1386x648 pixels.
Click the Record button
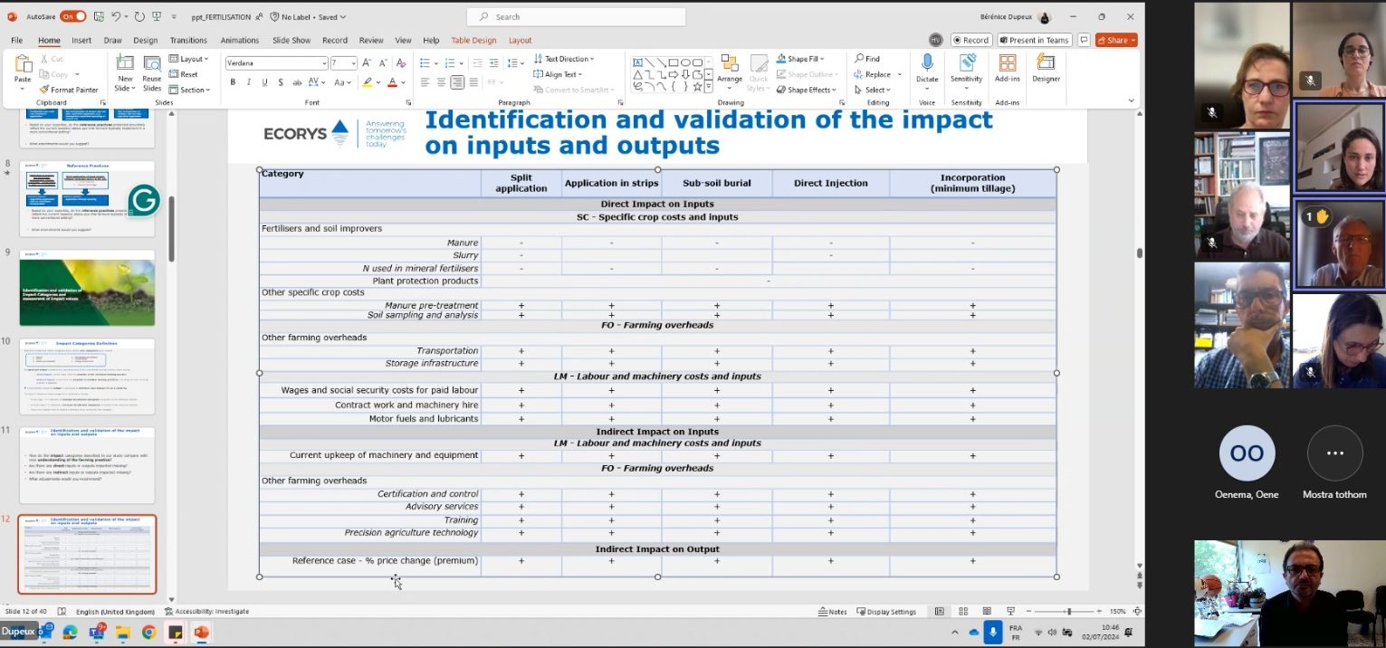(x=970, y=40)
